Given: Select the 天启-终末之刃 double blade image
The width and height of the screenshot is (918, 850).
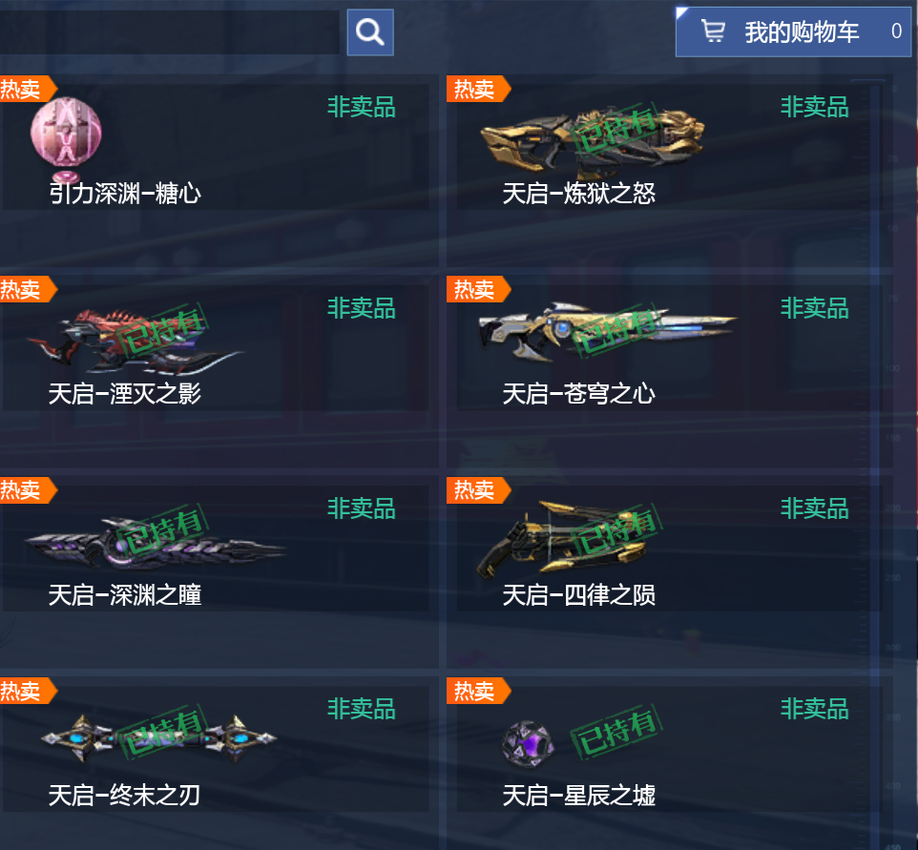Looking at the screenshot, I should point(158,738).
